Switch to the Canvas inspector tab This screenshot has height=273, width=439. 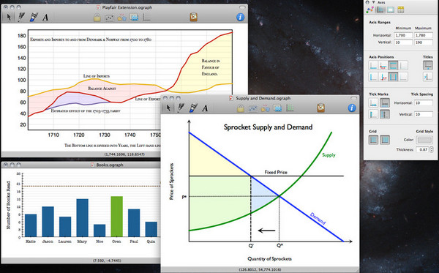click(x=391, y=10)
